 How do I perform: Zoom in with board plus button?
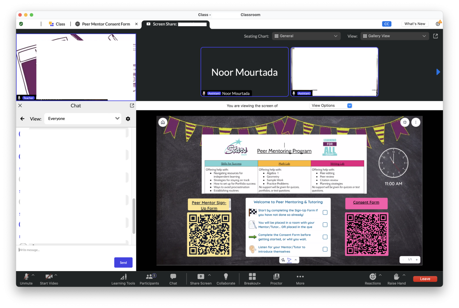coord(417,260)
